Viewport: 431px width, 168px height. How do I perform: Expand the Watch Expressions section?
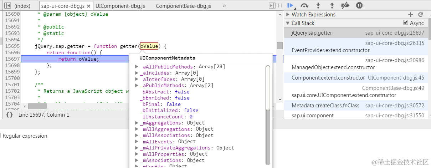(x=288, y=15)
